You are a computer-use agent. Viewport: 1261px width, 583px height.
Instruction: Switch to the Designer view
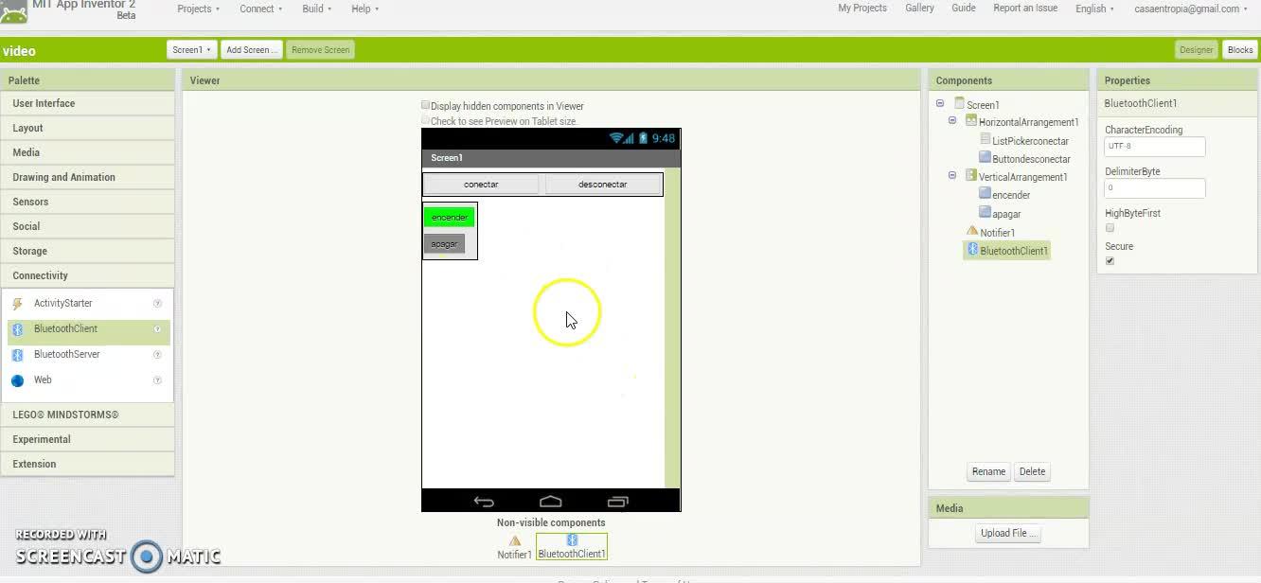point(1196,50)
